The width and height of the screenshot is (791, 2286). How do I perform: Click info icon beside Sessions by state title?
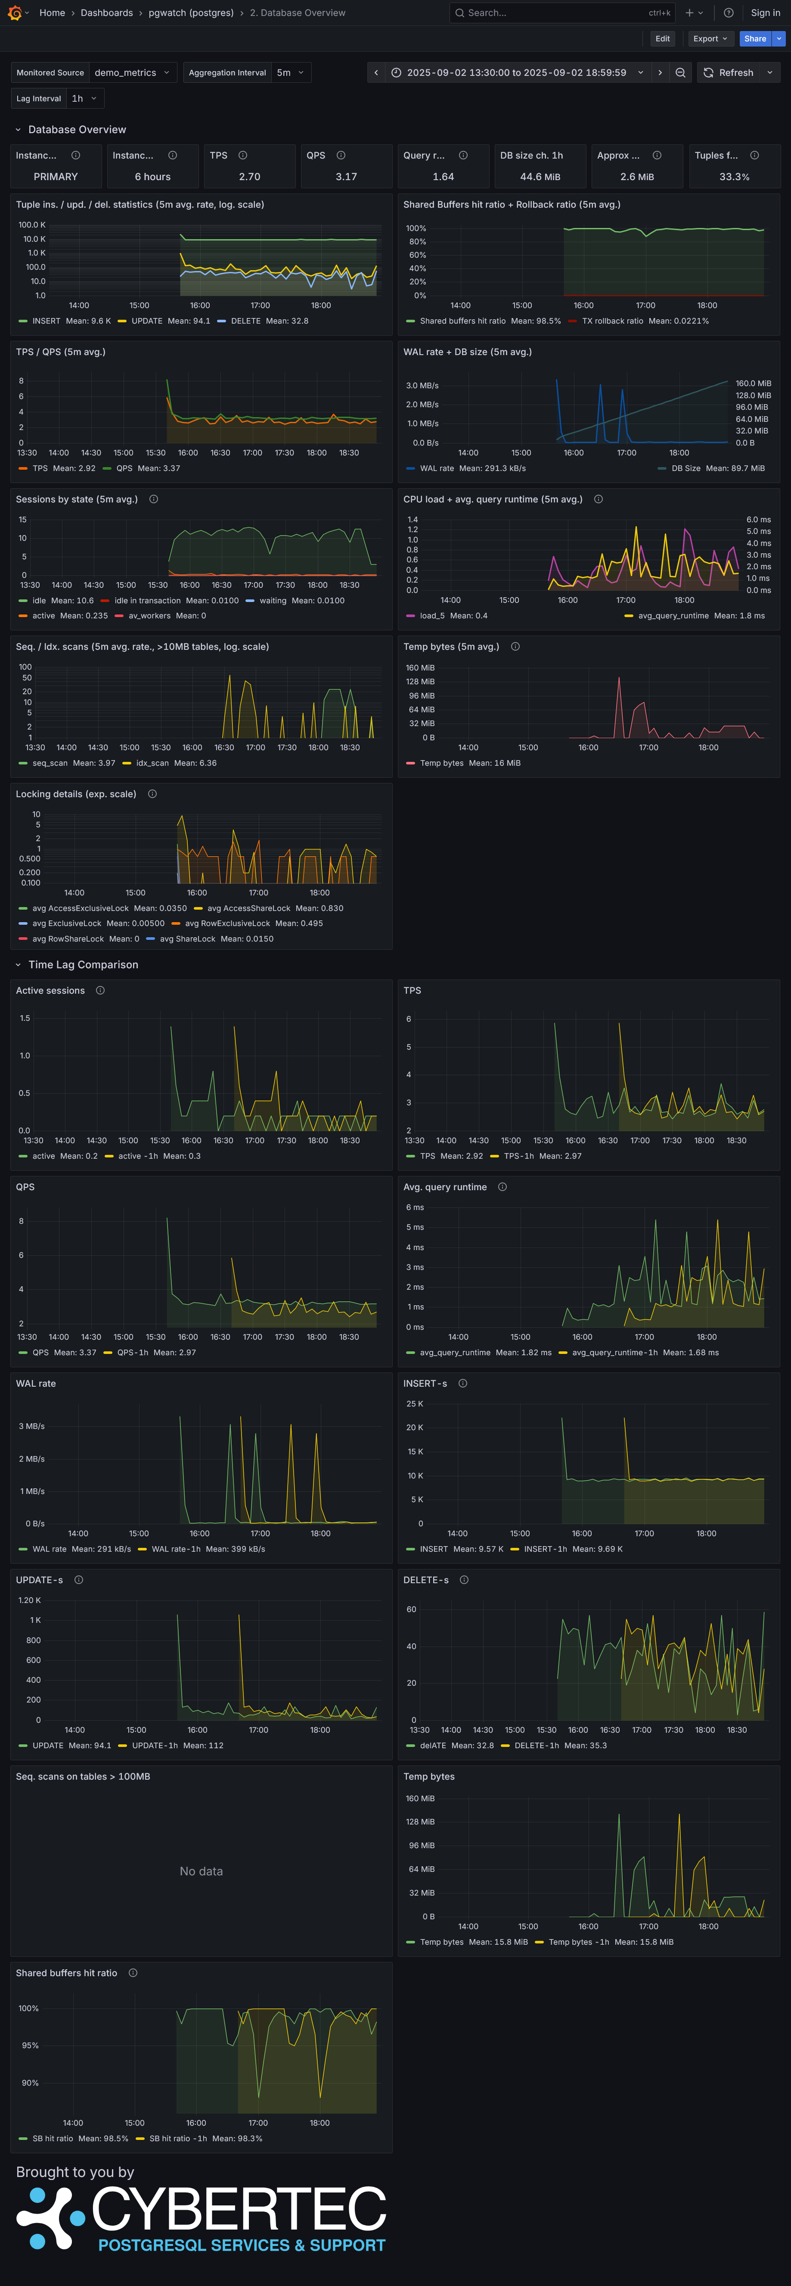tap(153, 499)
